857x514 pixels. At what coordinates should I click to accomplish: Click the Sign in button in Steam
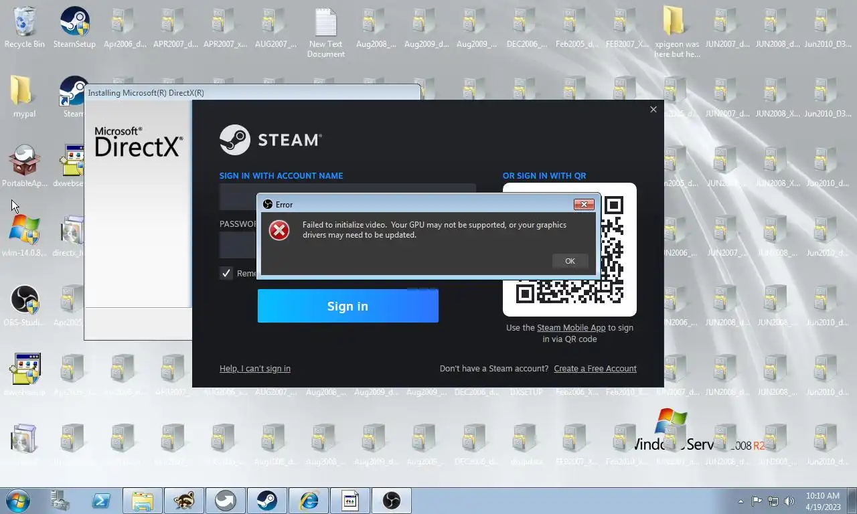(347, 306)
